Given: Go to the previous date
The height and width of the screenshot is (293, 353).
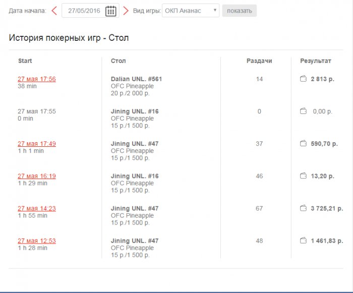Looking at the screenshot, I should tap(54, 11).
